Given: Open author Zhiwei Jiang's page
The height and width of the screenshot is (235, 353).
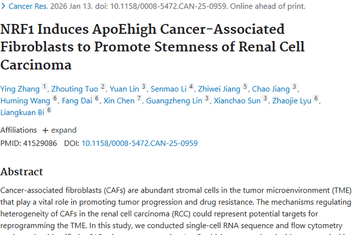Looking at the screenshot, I should coord(219,89).
